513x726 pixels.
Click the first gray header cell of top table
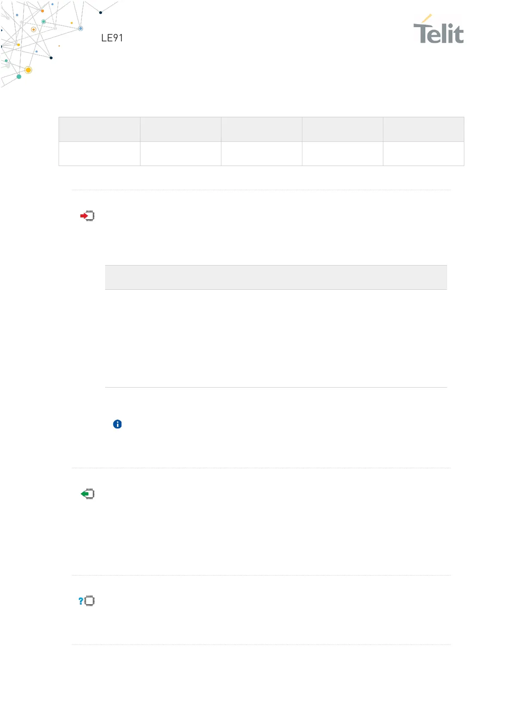[99, 129]
